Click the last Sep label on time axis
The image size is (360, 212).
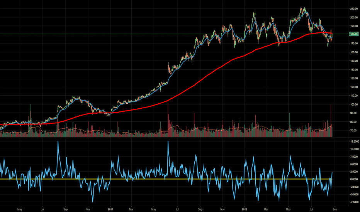tap(335, 209)
